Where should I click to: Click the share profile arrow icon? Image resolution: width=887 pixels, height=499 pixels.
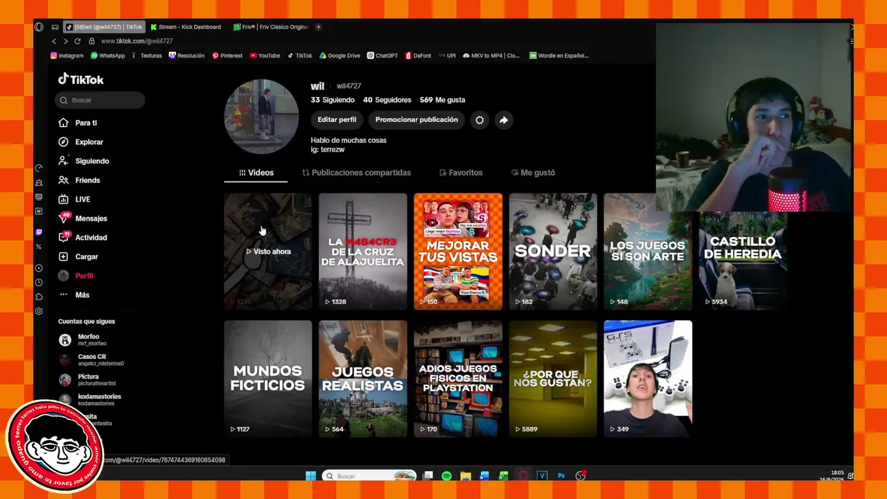tap(504, 120)
